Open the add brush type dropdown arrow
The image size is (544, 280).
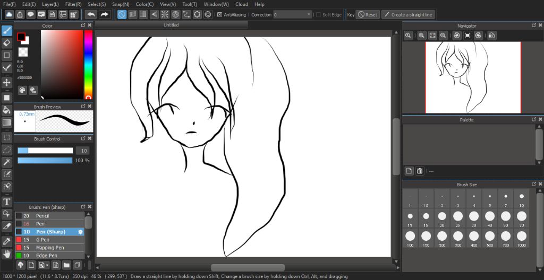click(47, 266)
